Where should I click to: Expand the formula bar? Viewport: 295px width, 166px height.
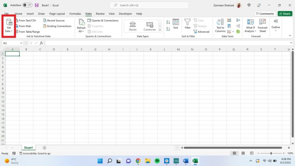pos(291,43)
